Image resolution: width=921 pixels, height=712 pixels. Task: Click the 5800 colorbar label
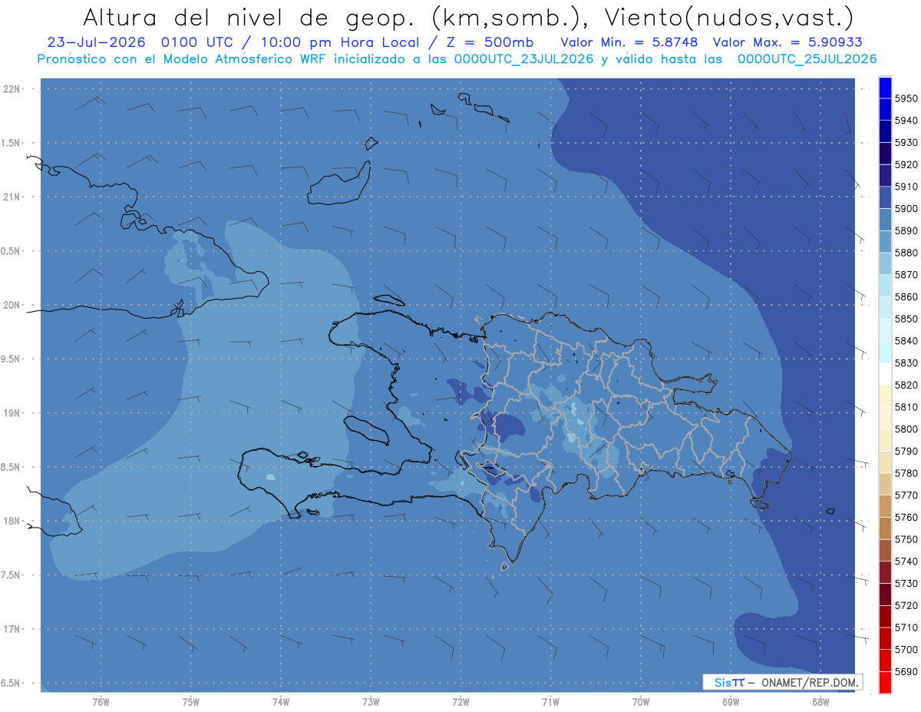click(906, 429)
